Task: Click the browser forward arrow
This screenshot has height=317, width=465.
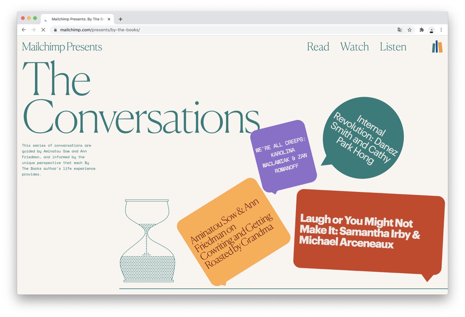Action: click(x=33, y=30)
